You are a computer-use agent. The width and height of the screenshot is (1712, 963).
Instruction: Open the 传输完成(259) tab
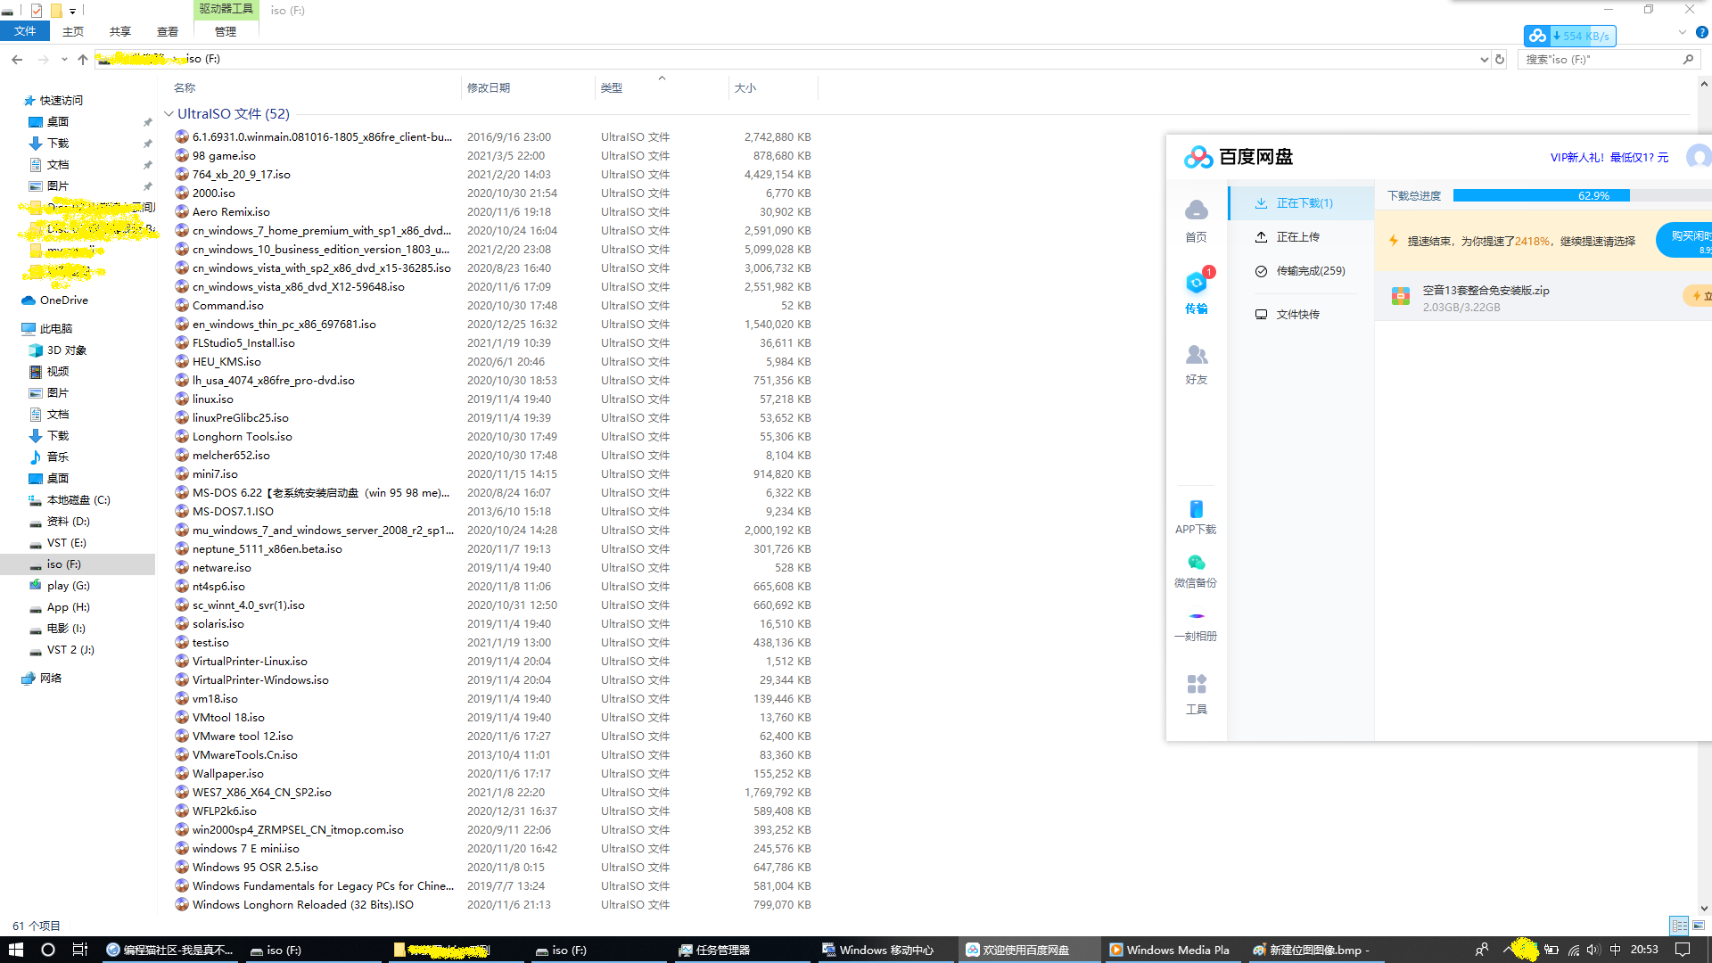pos(1300,271)
